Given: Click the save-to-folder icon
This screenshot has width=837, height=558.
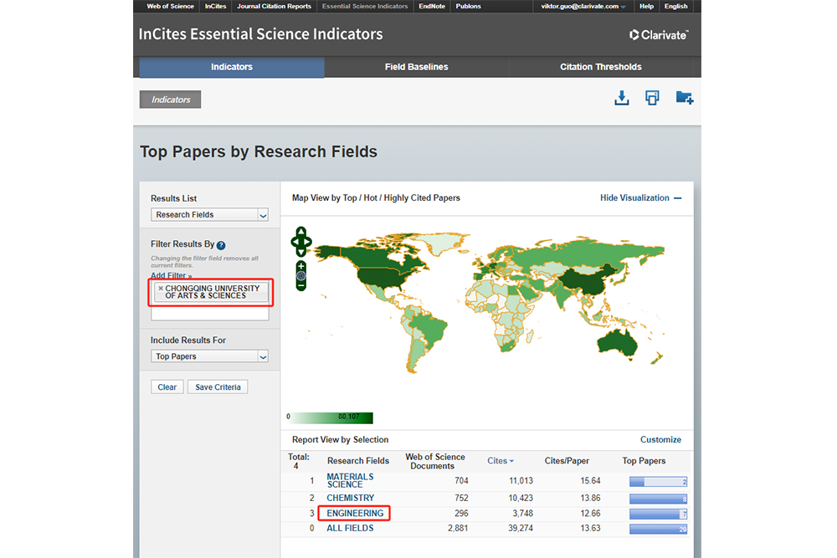Looking at the screenshot, I should point(684,99).
